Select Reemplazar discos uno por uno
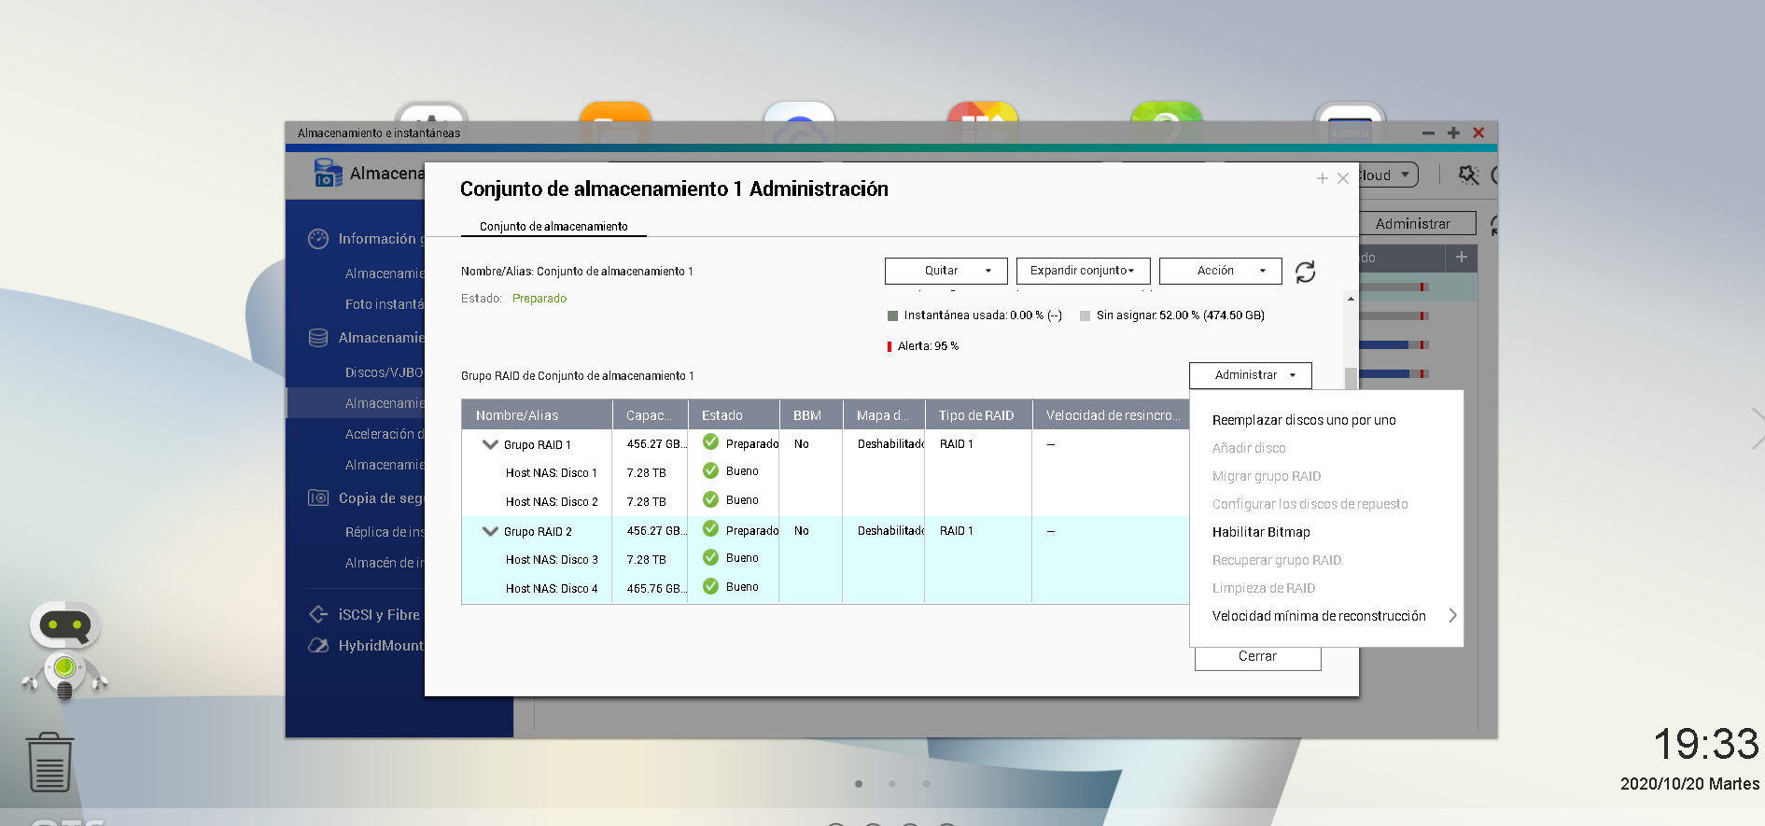The height and width of the screenshot is (826, 1765). (x=1303, y=420)
